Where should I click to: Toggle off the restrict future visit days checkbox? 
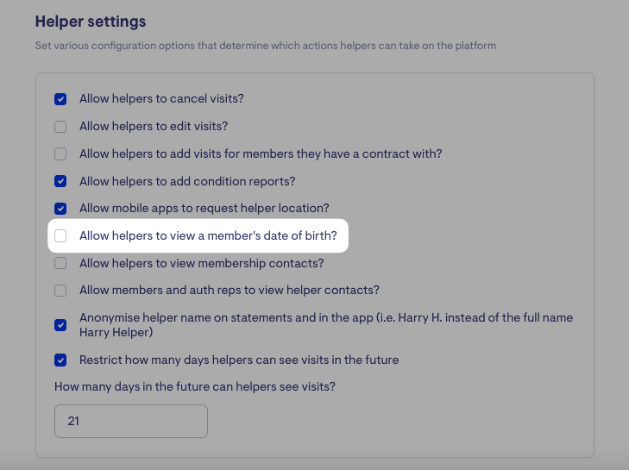tap(60, 360)
